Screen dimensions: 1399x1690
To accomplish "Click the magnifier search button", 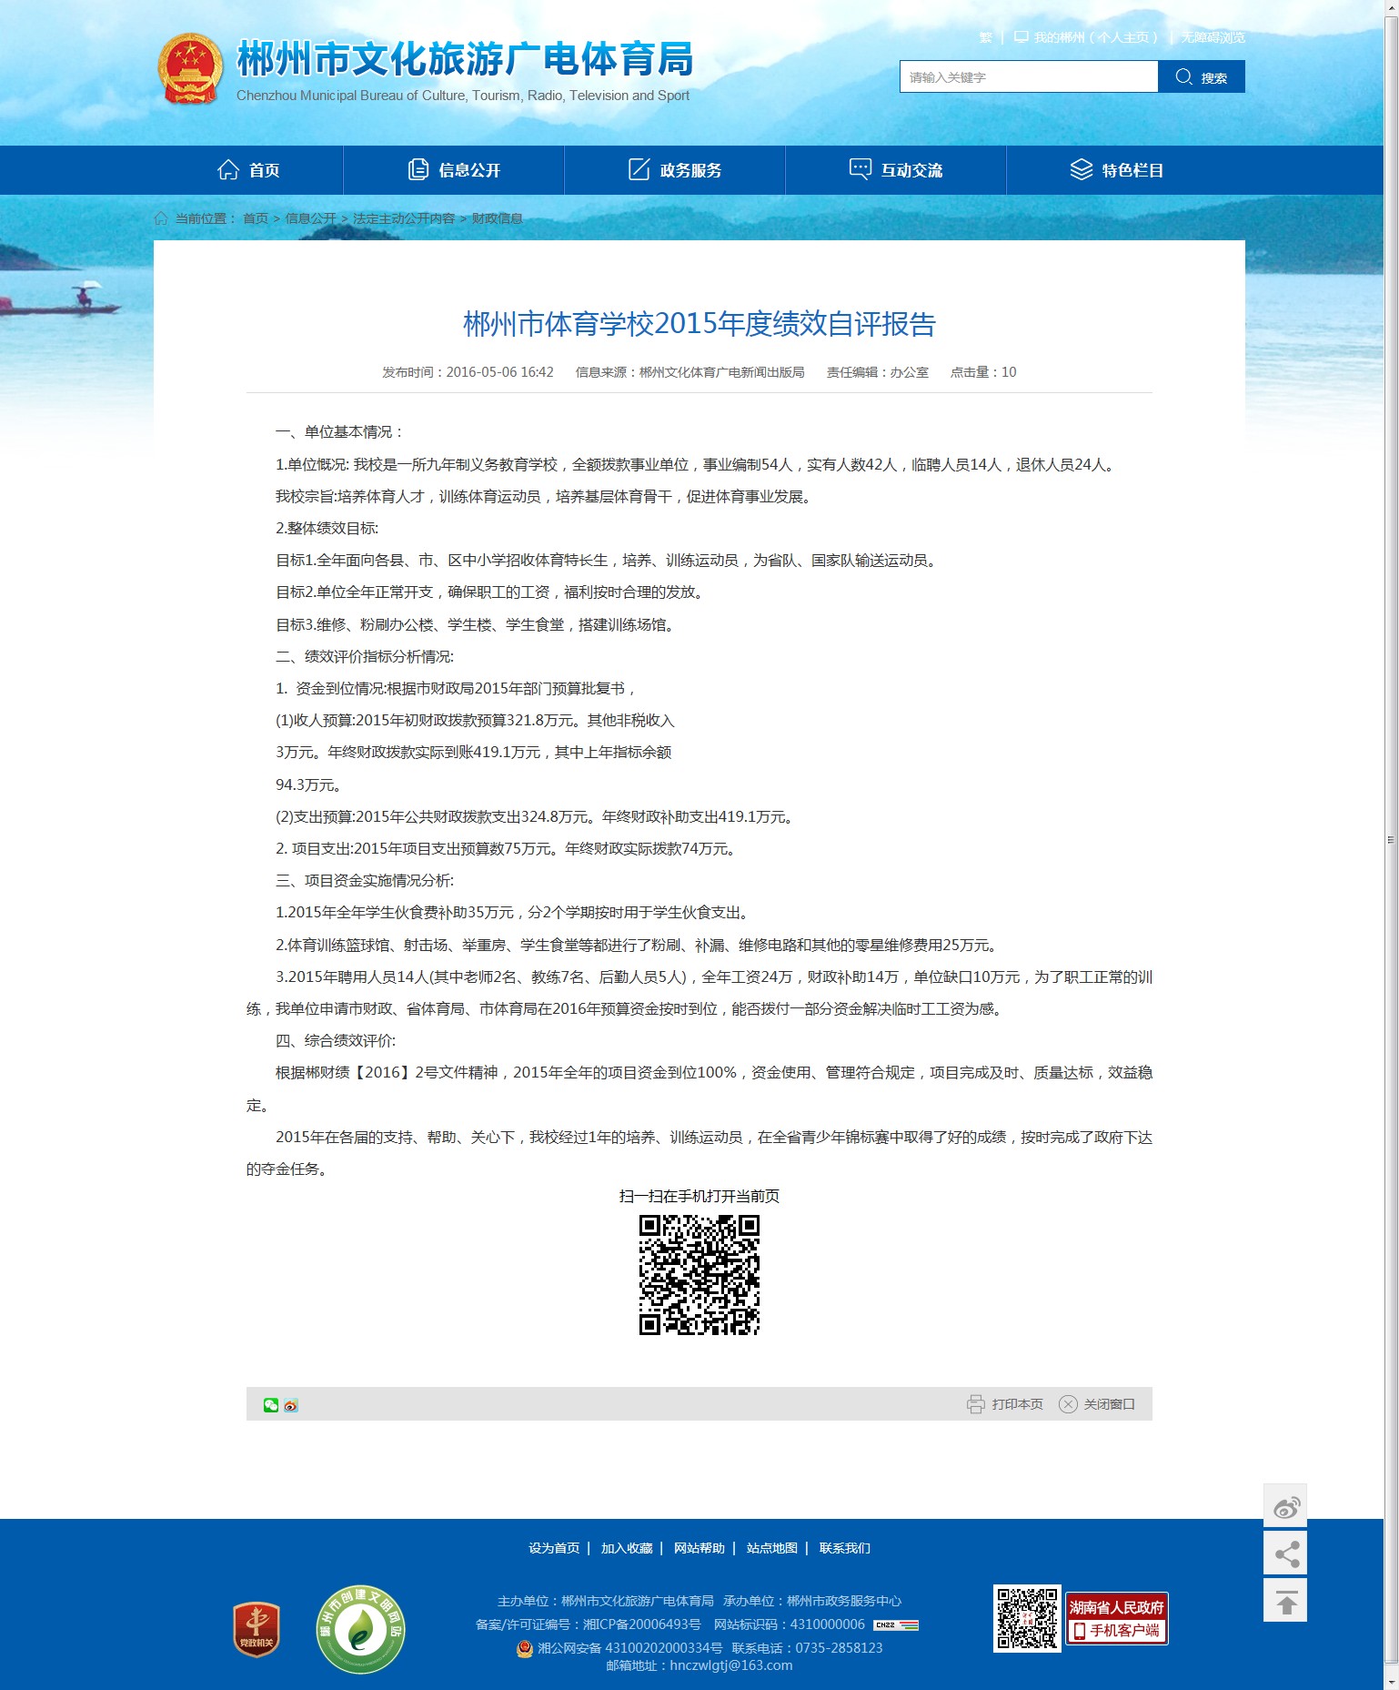I will tap(1201, 77).
